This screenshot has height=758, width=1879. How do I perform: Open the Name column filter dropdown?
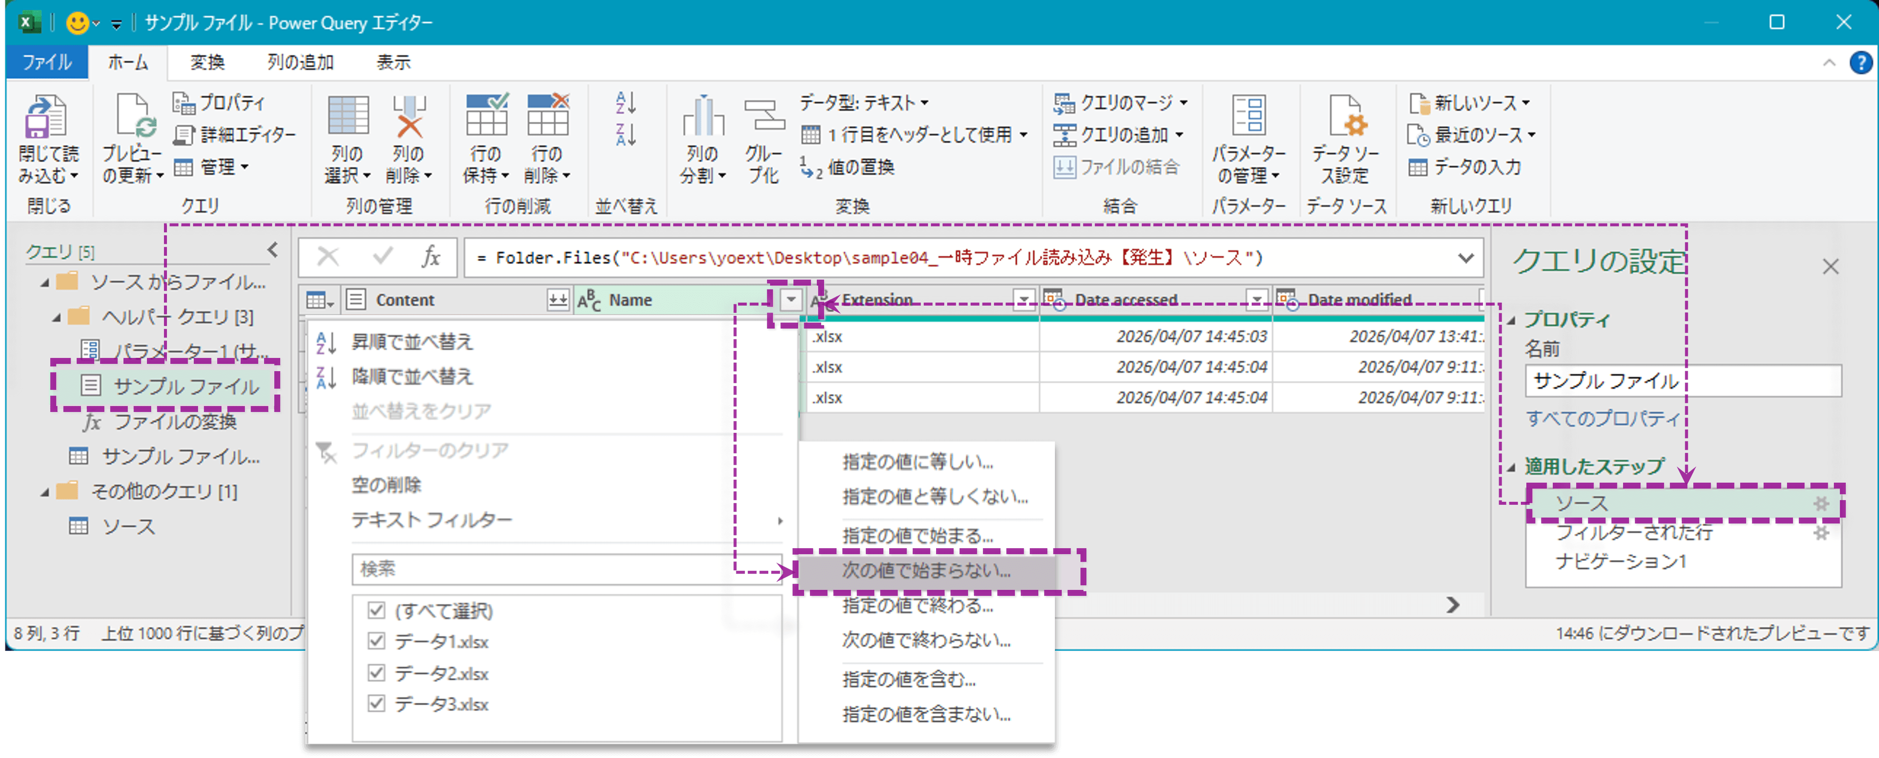pos(791,300)
